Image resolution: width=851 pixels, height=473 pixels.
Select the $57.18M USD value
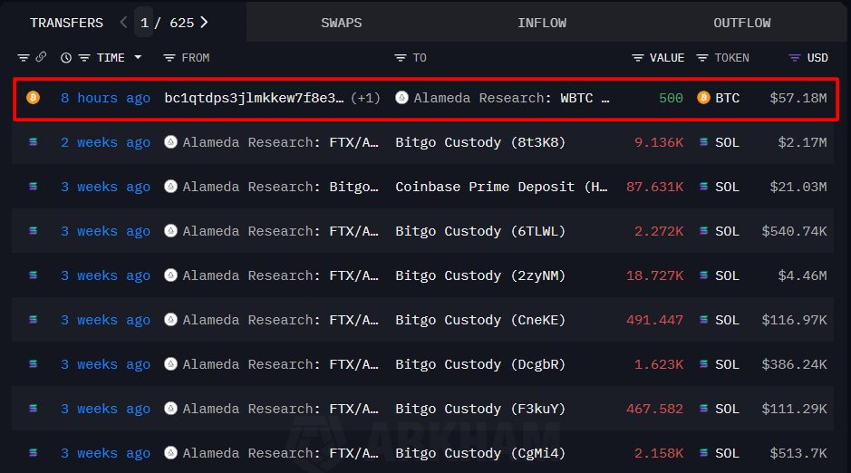click(798, 98)
